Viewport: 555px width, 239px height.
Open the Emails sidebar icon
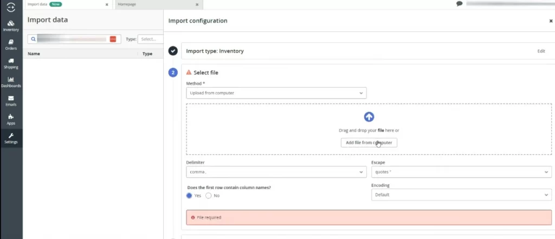click(11, 100)
